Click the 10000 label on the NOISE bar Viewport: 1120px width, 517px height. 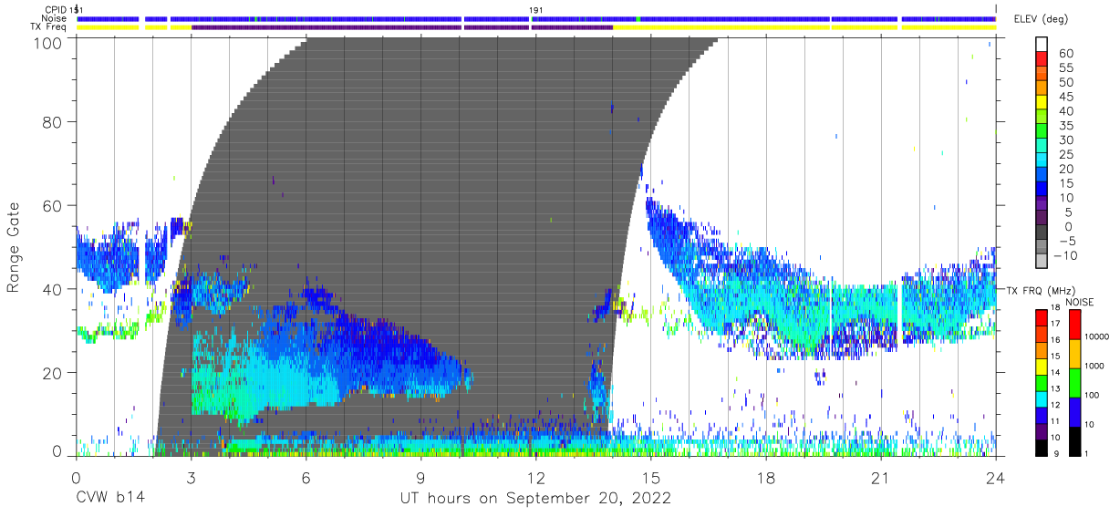coord(1097,336)
